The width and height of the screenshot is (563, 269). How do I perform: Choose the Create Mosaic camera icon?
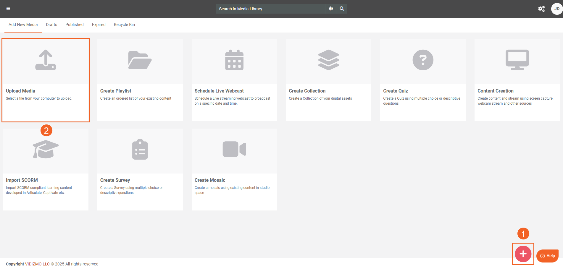pyautogui.click(x=234, y=150)
